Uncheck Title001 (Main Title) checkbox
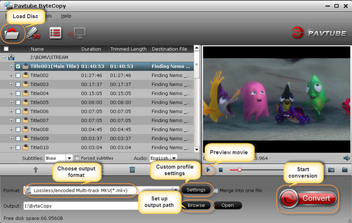 point(18,66)
